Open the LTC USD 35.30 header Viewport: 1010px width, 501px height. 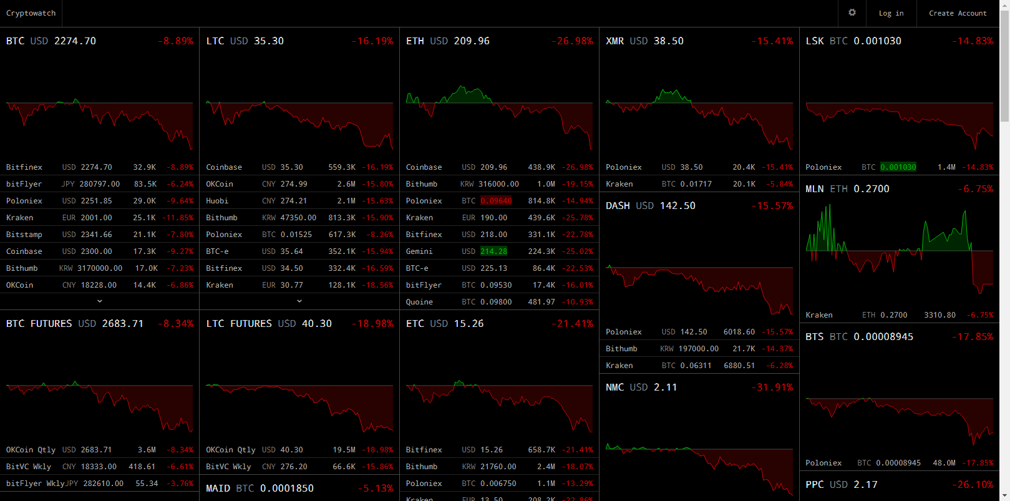pyautogui.click(x=299, y=41)
